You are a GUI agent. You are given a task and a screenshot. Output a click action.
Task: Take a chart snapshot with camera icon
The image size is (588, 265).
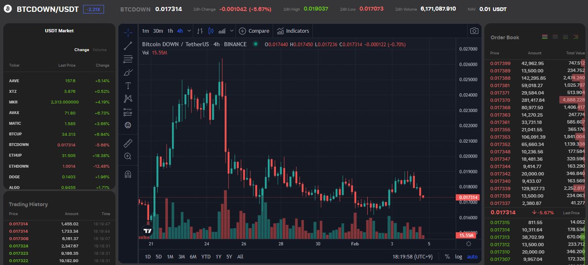click(474, 31)
